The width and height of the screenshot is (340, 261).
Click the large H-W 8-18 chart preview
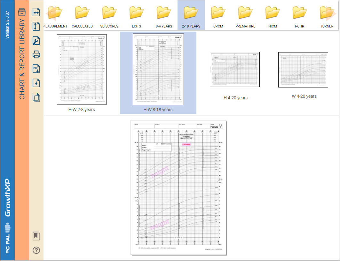coord(178,188)
